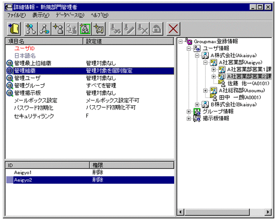Expand the 掲示板情報 node
The image size is (276, 221).
[x=189, y=119]
